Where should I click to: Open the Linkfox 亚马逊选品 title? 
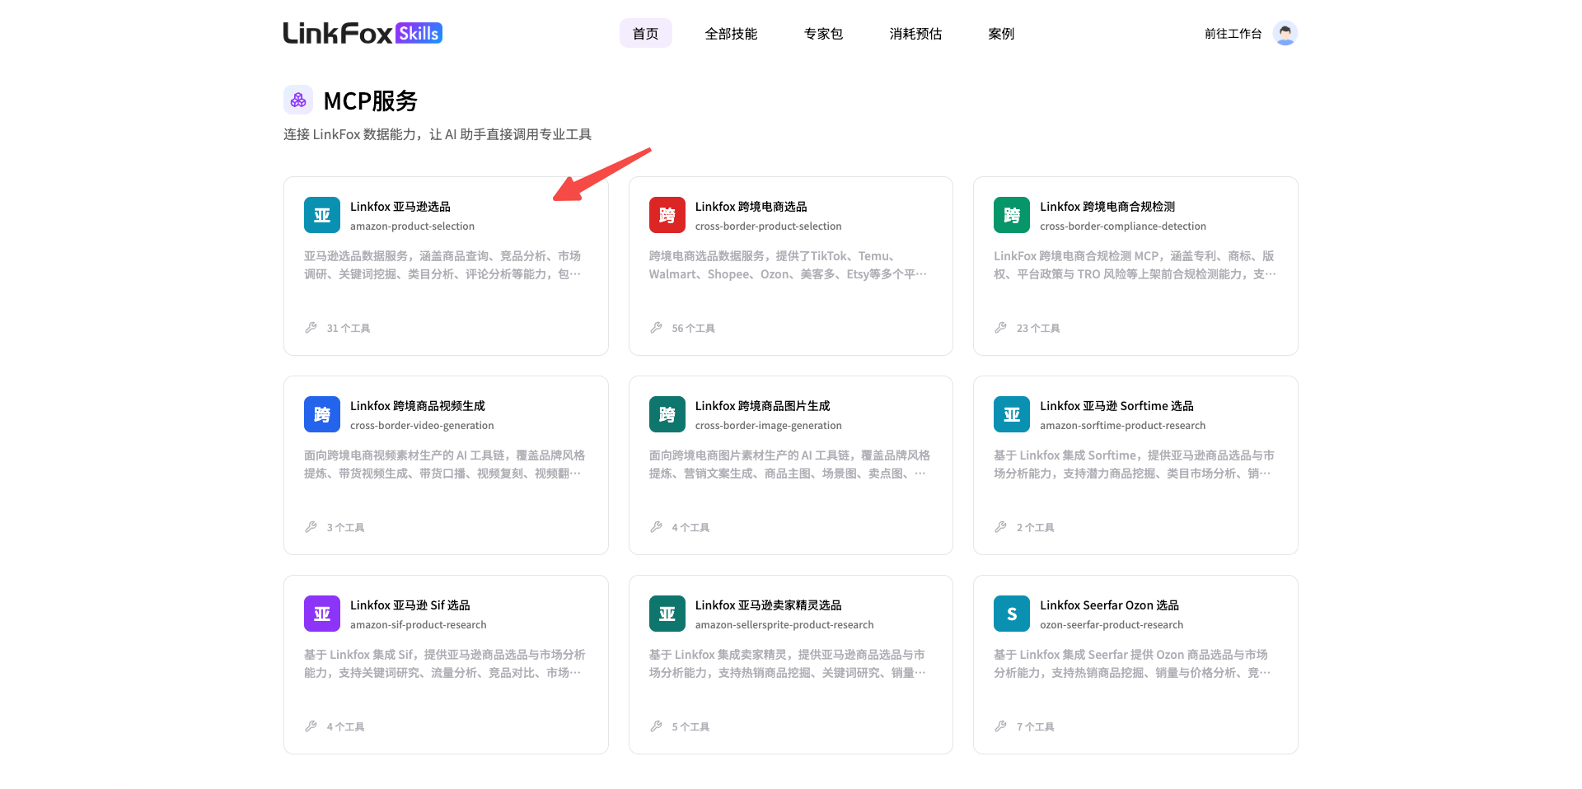pyautogui.click(x=400, y=207)
